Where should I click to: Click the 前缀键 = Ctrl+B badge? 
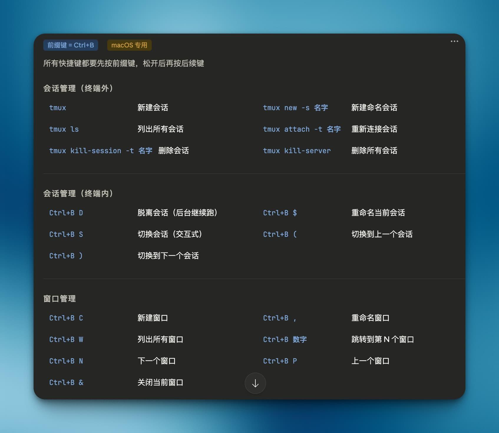click(71, 45)
